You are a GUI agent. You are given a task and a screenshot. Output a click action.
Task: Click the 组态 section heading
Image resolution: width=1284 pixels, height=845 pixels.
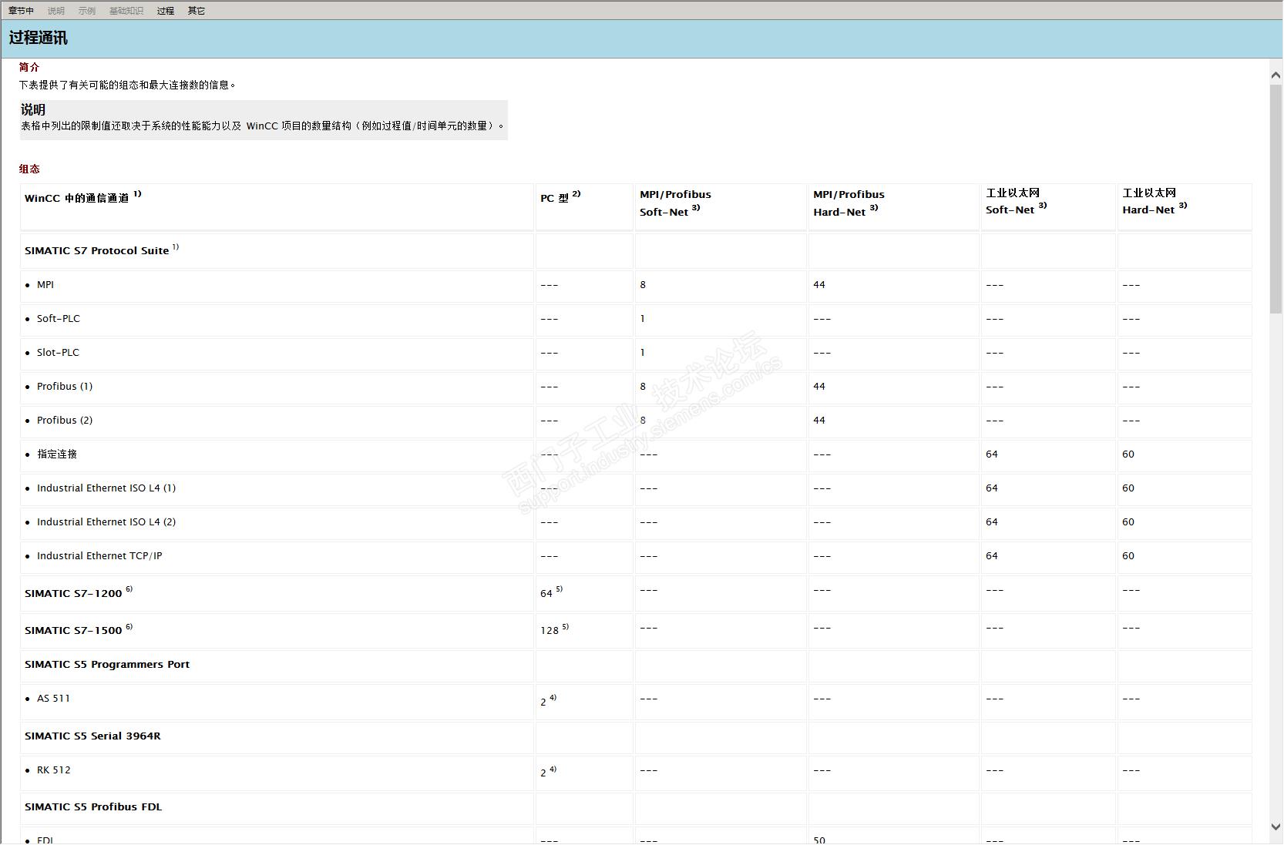coord(29,169)
